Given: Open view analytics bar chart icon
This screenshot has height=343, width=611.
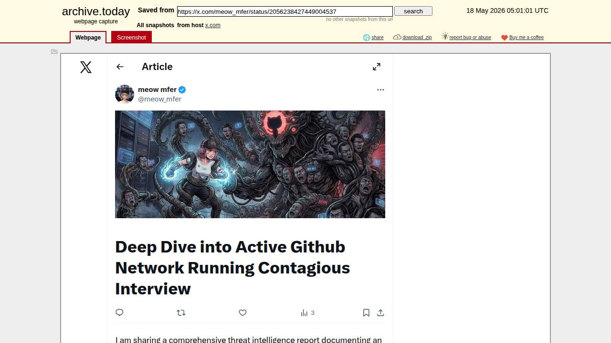Looking at the screenshot, I should pyautogui.click(x=304, y=313).
